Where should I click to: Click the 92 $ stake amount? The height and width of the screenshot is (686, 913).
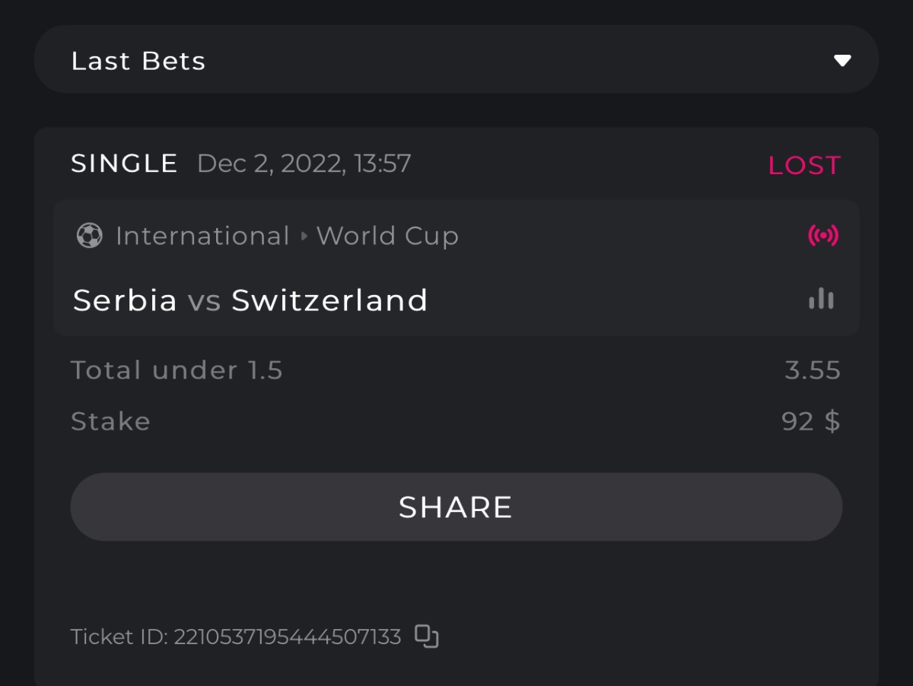[810, 421]
